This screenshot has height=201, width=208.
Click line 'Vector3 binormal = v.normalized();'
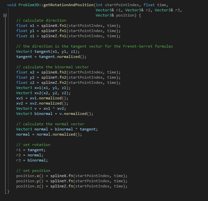[x=55, y=114]
